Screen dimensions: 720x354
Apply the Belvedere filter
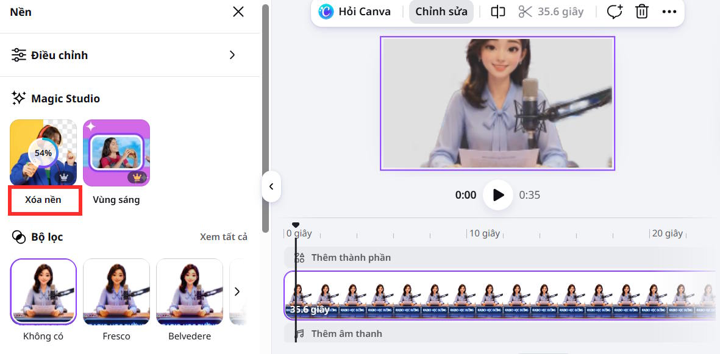189,292
